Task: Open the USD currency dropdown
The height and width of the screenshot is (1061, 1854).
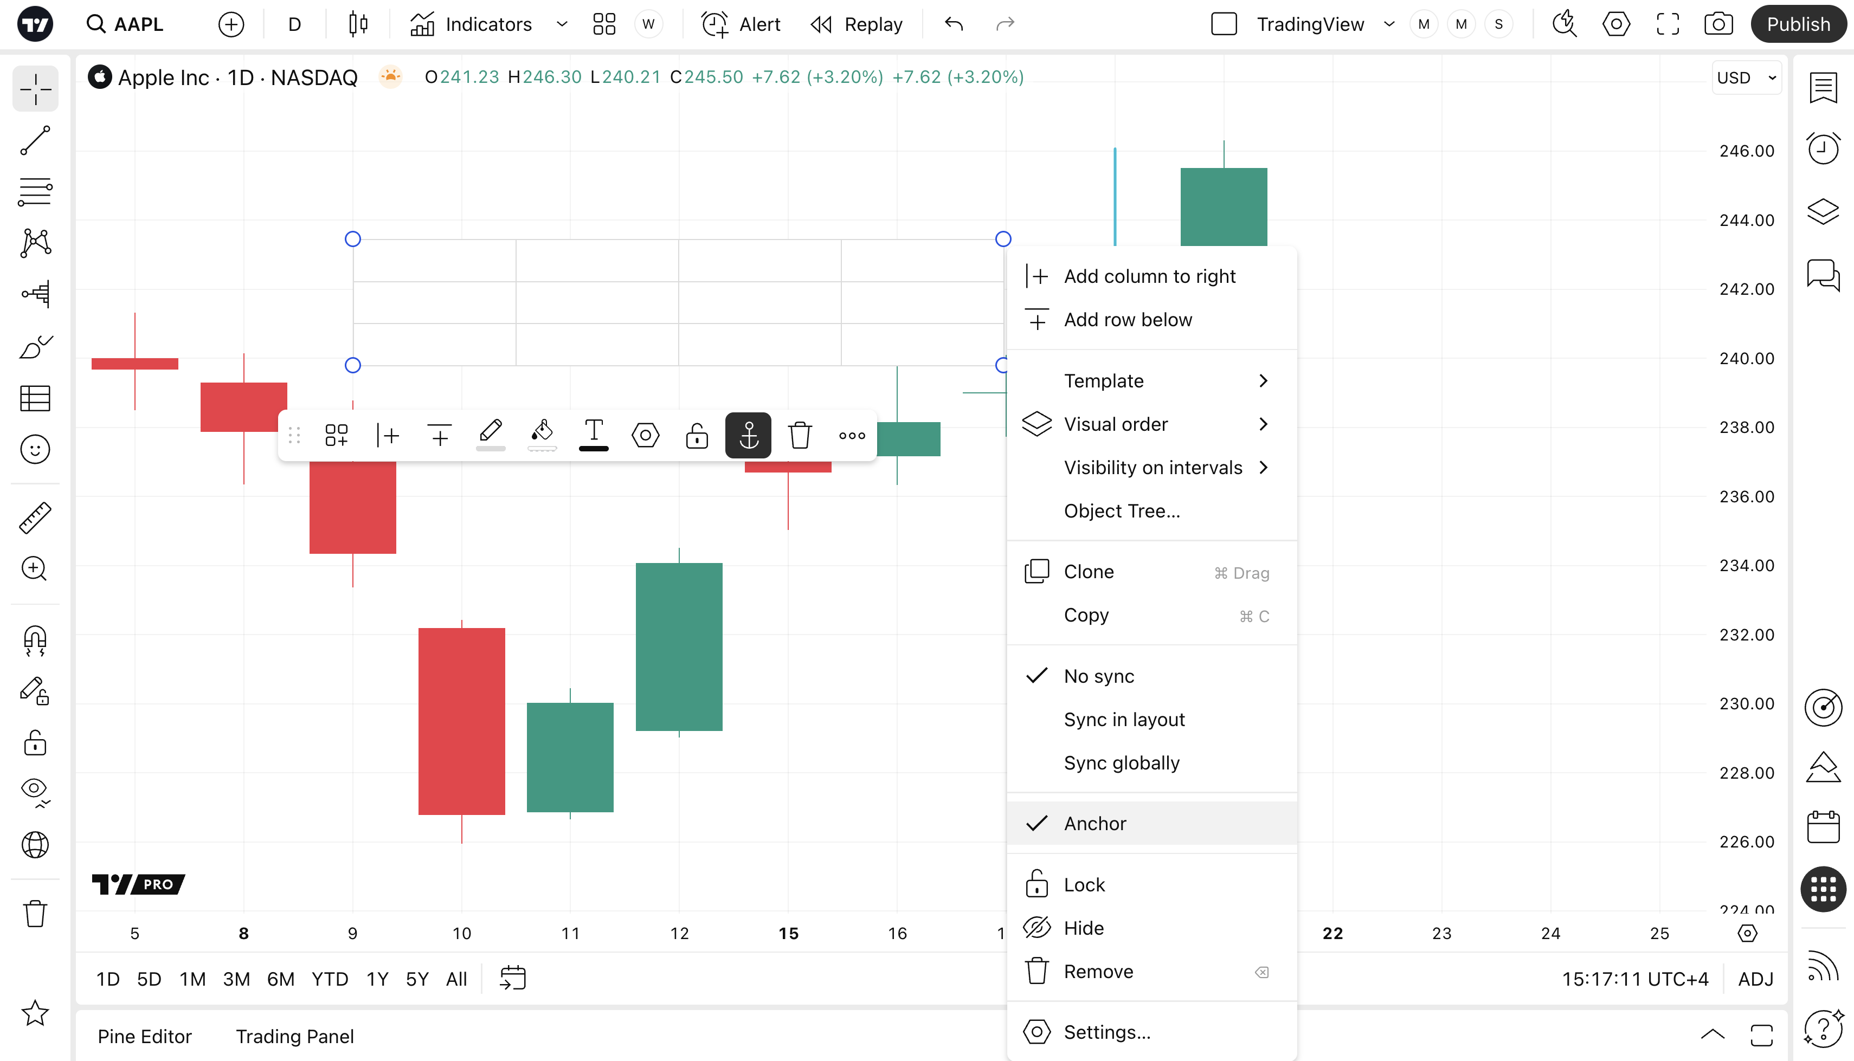Action: [x=1746, y=77]
